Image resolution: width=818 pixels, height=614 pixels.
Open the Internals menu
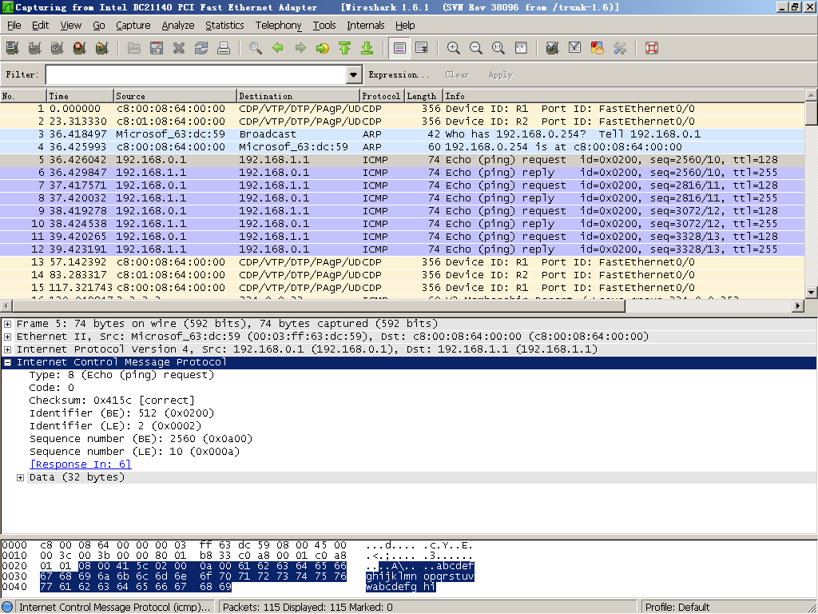366,26
